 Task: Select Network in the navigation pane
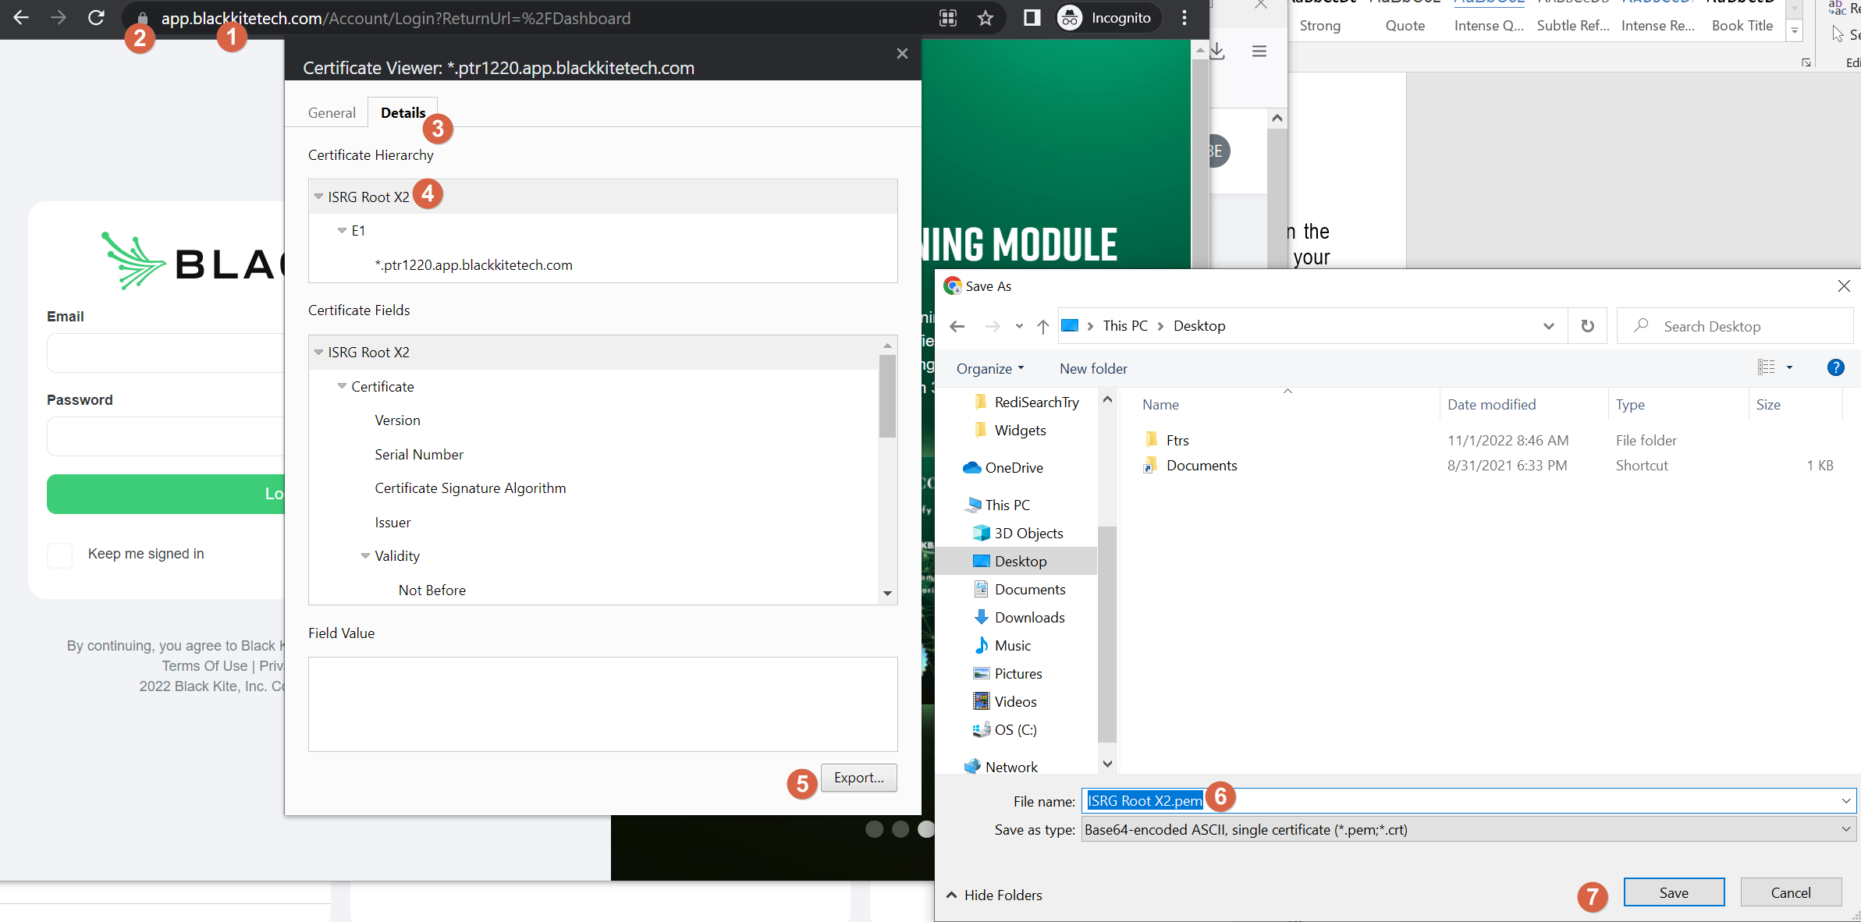click(1010, 768)
